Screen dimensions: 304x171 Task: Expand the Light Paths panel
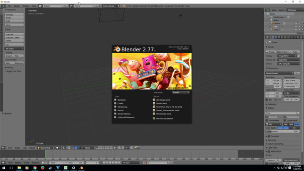click(272, 148)
